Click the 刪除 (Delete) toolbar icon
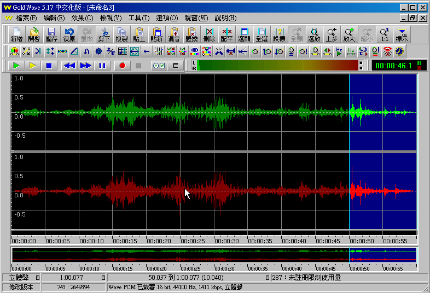The width and height of the screenshot is (430, 293). coord(209,35)
